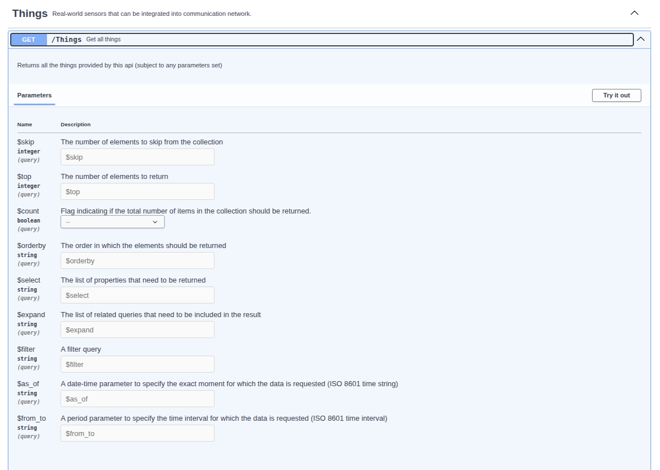Focus the $skip input field
660x470 pixels.
tap(137, 157)
